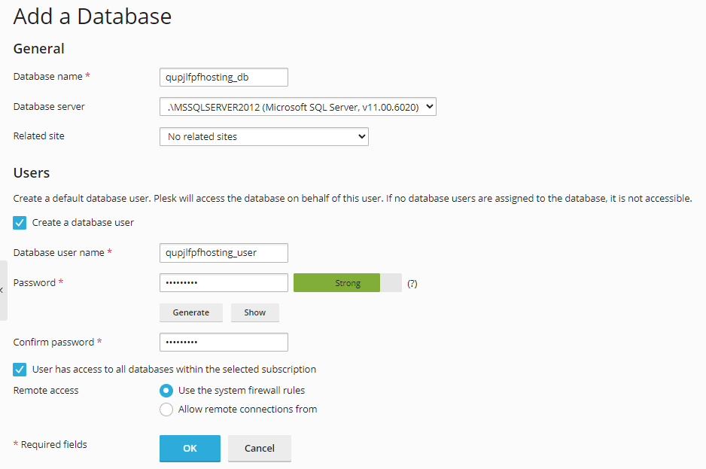The width and height of the screenshot is (706, 469).
Task: Expand the Related site dropdown
Action: tap(263, 137)
